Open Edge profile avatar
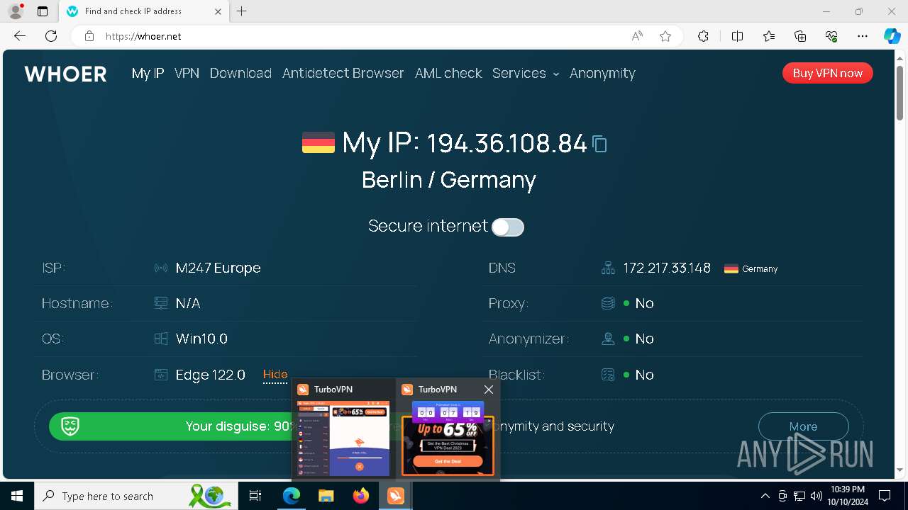The width and height of the screenshot is (908, 510). coord(16,11)
